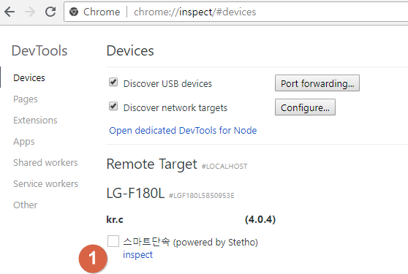Toggle Discover USB devices checkbox
The height and width of the screenshot is (274, 408).
point(113,82)
